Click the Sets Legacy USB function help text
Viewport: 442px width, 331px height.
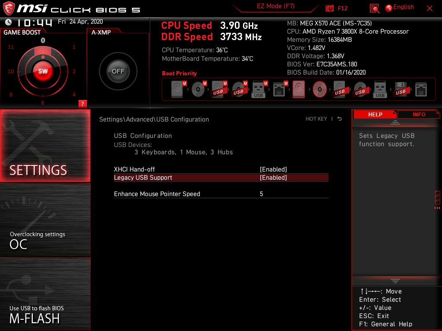[386, 140]
